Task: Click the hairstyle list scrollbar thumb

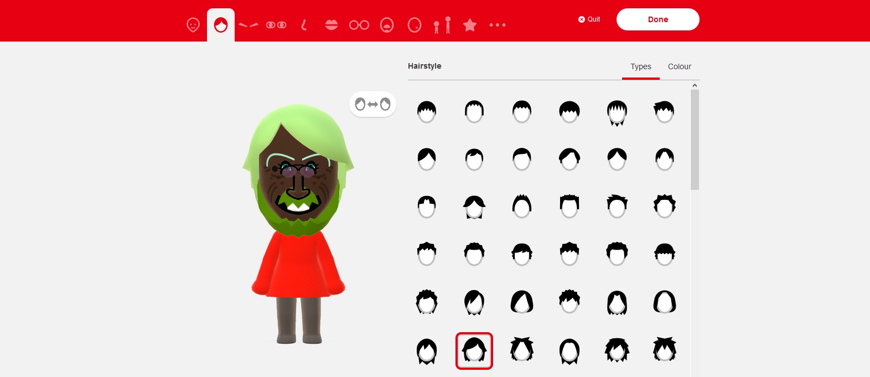Action: click(x=695, y=140)
